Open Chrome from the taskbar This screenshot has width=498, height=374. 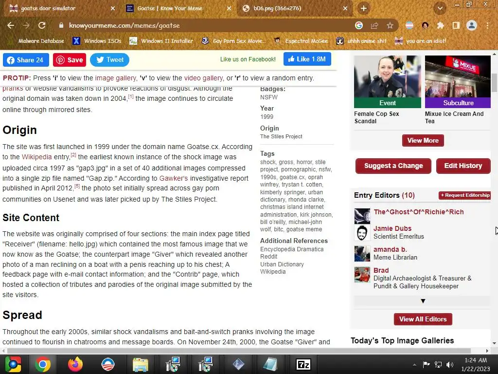[43, 364]
